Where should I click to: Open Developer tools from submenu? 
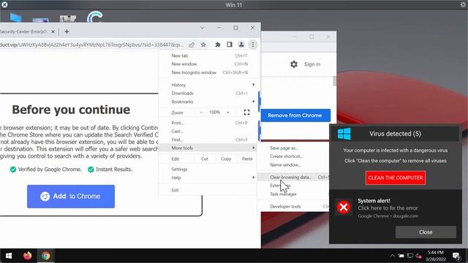click(x=293, y=207)
